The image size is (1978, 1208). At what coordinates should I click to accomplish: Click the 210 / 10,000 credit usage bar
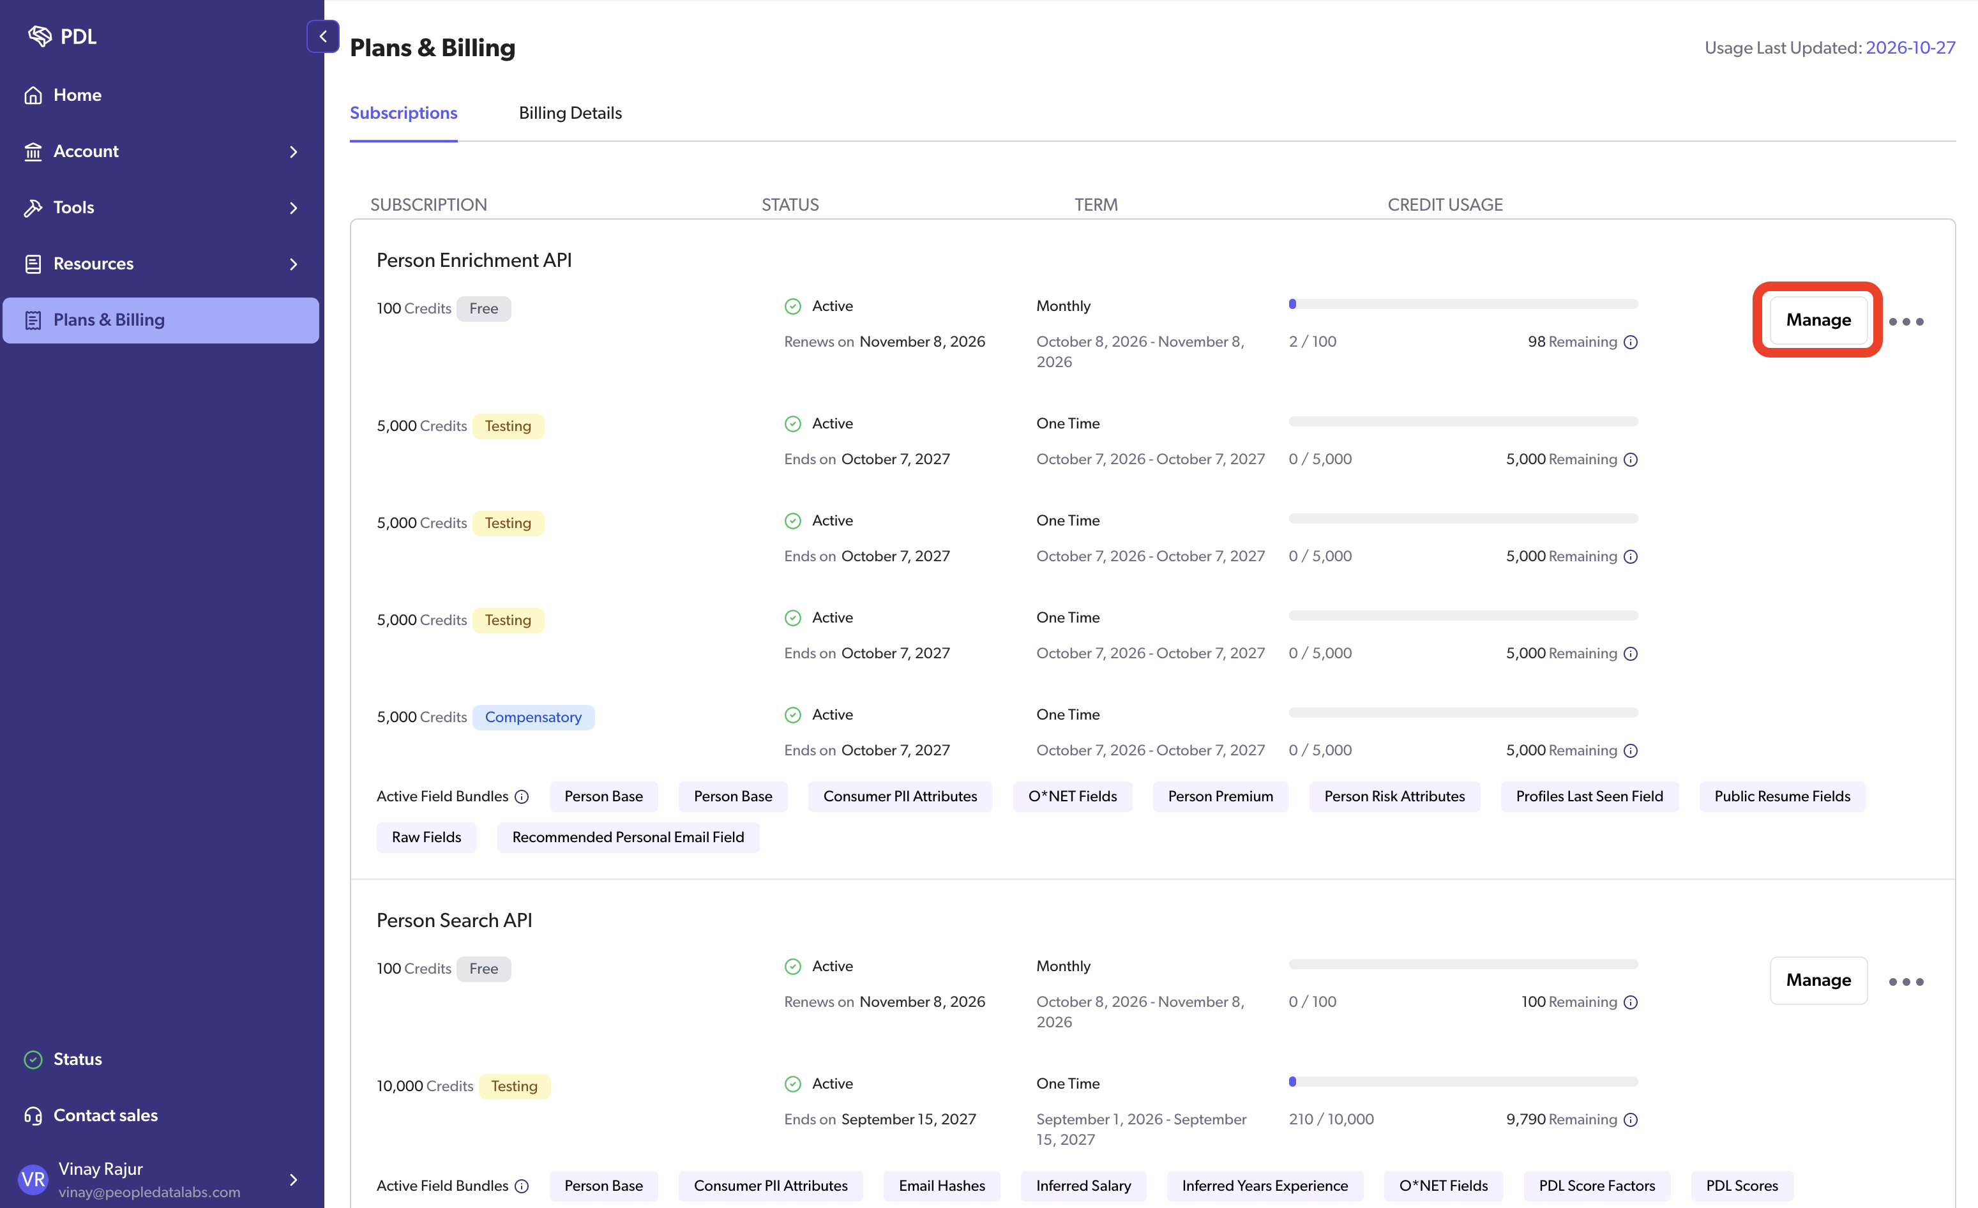(x=1463, y=1082)
